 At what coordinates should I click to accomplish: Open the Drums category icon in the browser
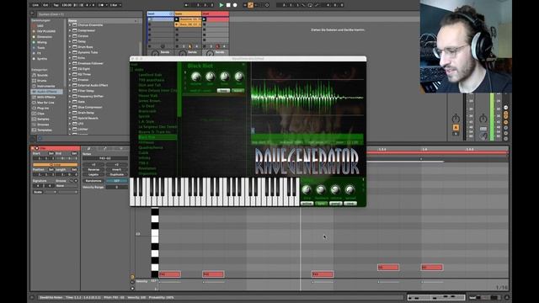pos(34,81)
